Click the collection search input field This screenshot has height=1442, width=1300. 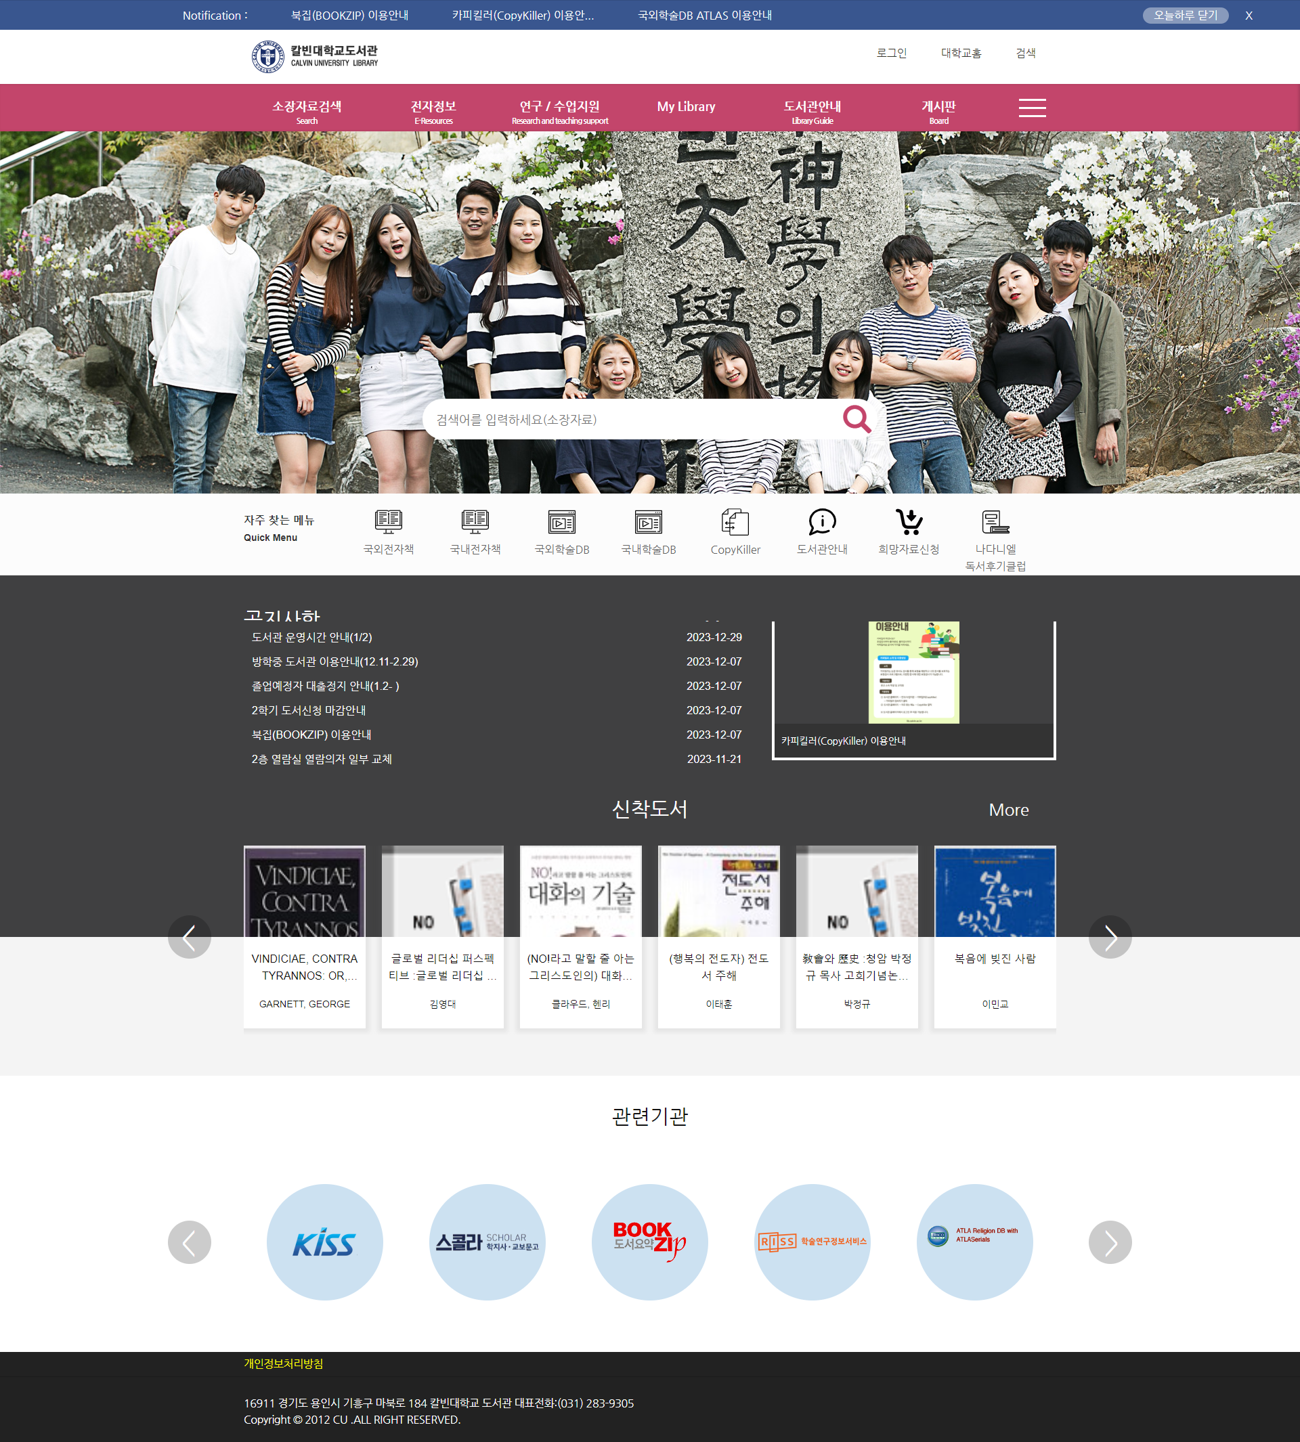tap(628, 419)
